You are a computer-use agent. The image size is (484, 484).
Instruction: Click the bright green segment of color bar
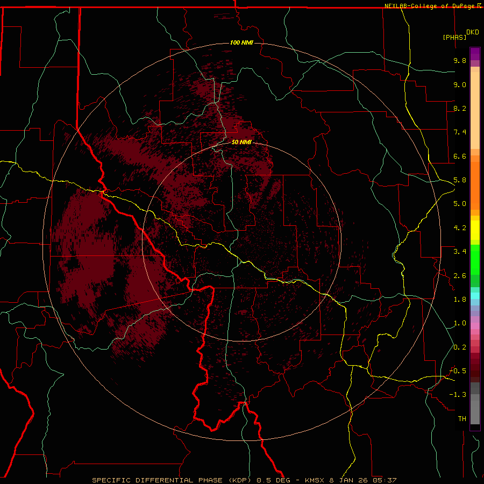(475, 260)
